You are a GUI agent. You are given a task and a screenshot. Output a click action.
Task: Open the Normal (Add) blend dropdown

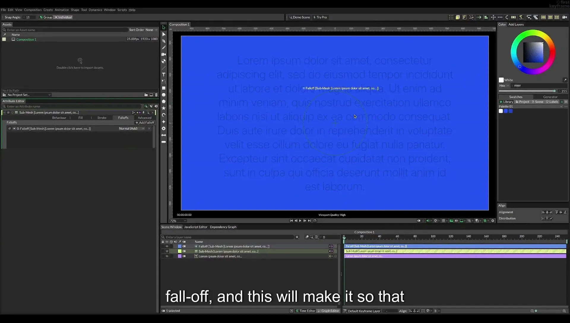[x=132, y=129]
